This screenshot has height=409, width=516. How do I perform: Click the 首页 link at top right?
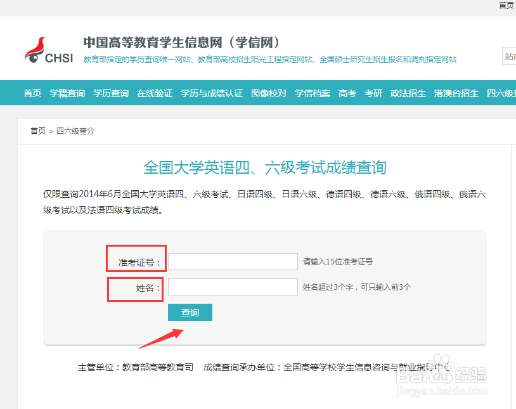click(x=506, y=5)
